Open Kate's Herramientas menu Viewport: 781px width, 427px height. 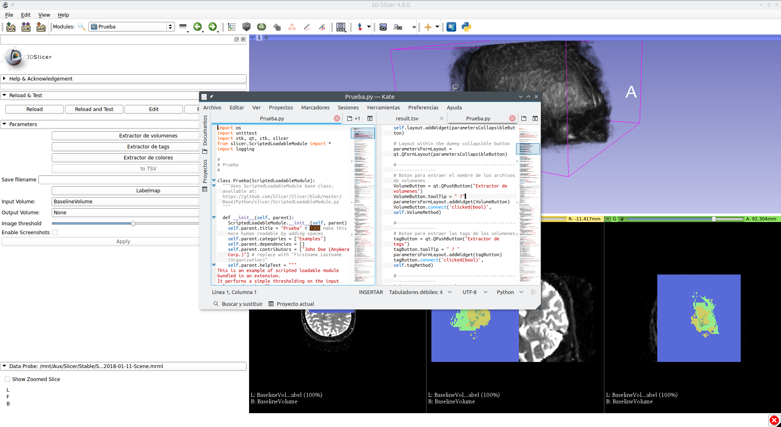coord(383,107)
